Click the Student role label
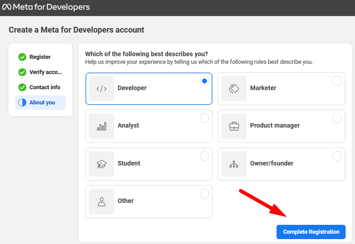 coord(129,163)
